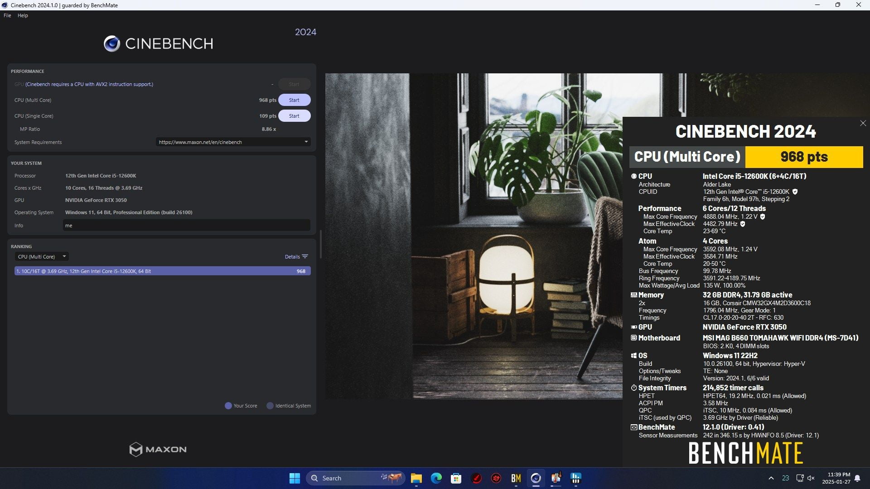Image resolution: width=870 pixels, height=489 pixels.
Task: Close the BenchMate result overlay
Action: coord(863,123)
